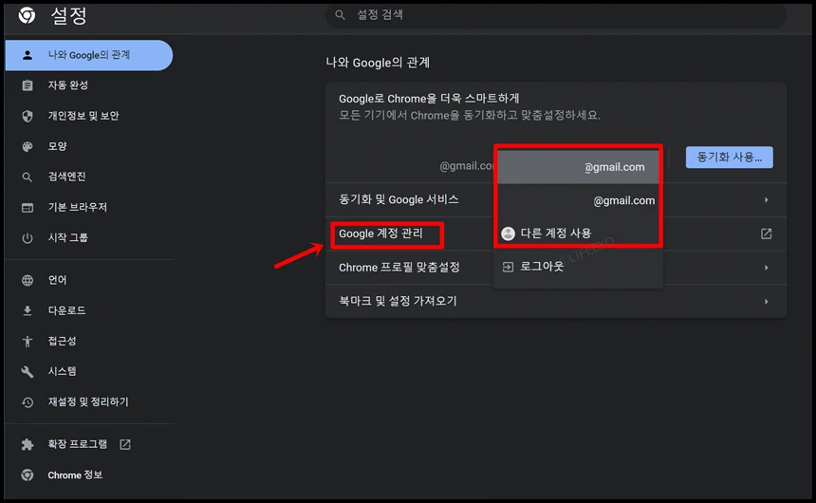Viewport: 816px width, 503px height.
Task: Click the 설정 검색 input field
Action: point(556,15)
